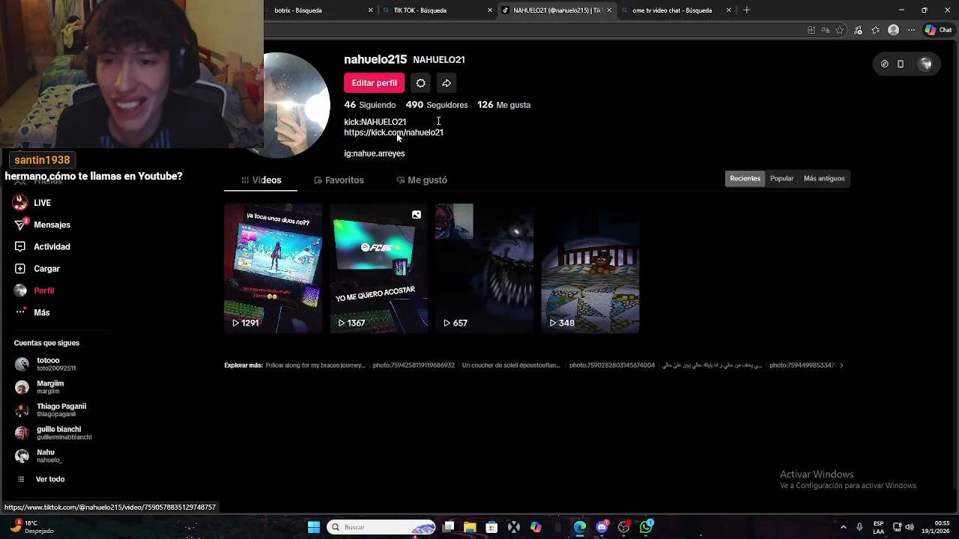The width and height of the screenshot is (959, 539).
Task: Click the 490 Seguidores count
Action: point(437,105)
